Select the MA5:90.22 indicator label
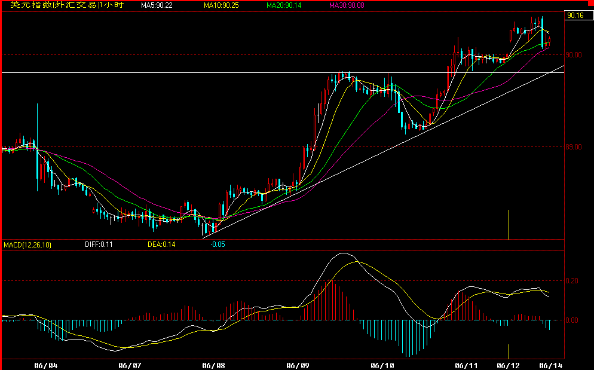The image size is (594, 370). point(157,5)
